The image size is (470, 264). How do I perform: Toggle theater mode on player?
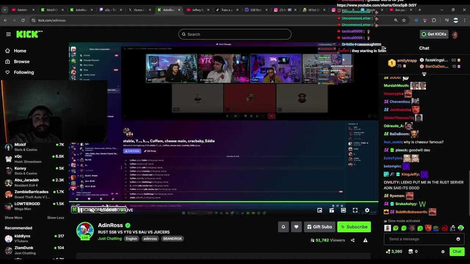point(343,210)
